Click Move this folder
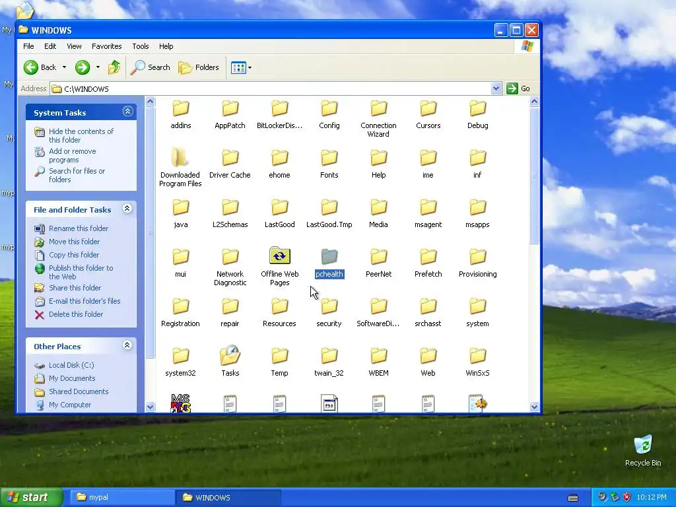The height and width of the screenshot is (507, 676). 74,242
